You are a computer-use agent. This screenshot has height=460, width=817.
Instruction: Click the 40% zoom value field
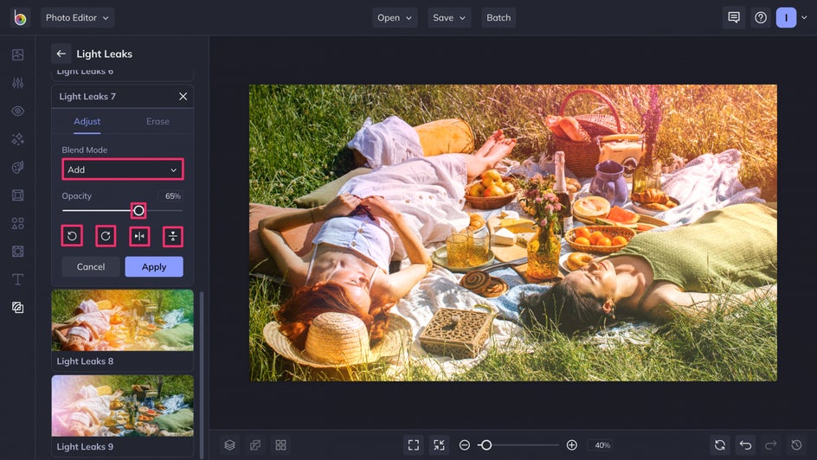(602, 445)
